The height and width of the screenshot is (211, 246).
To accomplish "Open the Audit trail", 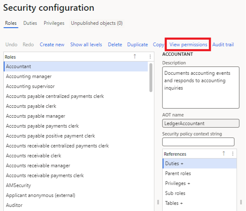I will [x=223, y=44].
